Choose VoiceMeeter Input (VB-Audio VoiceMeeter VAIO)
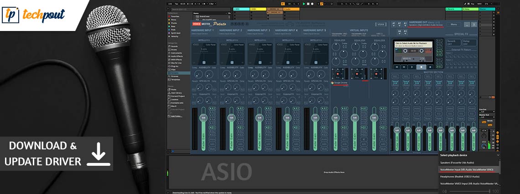 coord(468,169)
